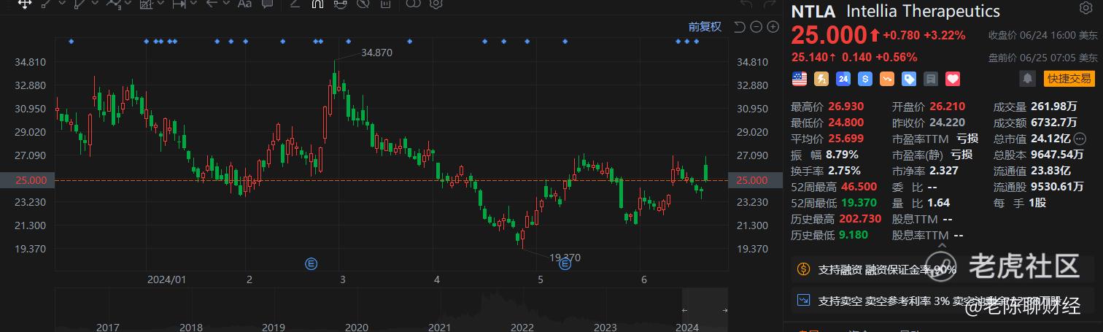This screenshot has width=1103, height=332.
Task: Click the lightning bolt badge icon
Action: click(x=821, y=78)
